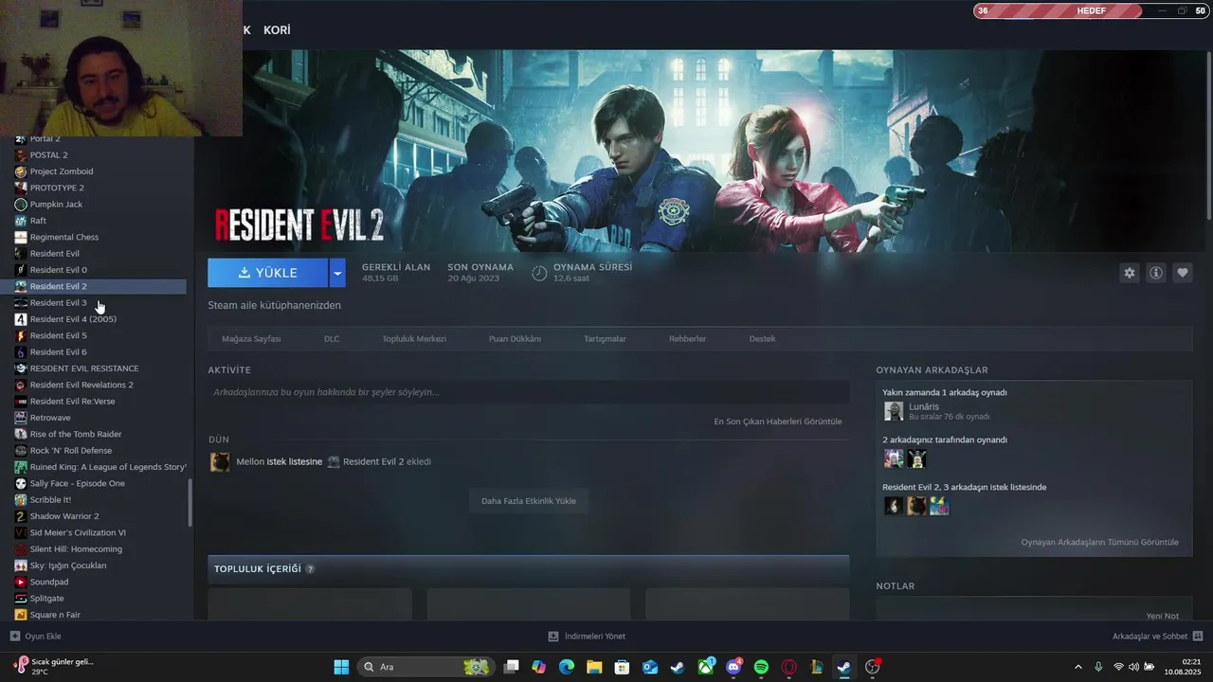Click İndirmeleri Yönet link
1213x682 pixels.
point(594,637)
